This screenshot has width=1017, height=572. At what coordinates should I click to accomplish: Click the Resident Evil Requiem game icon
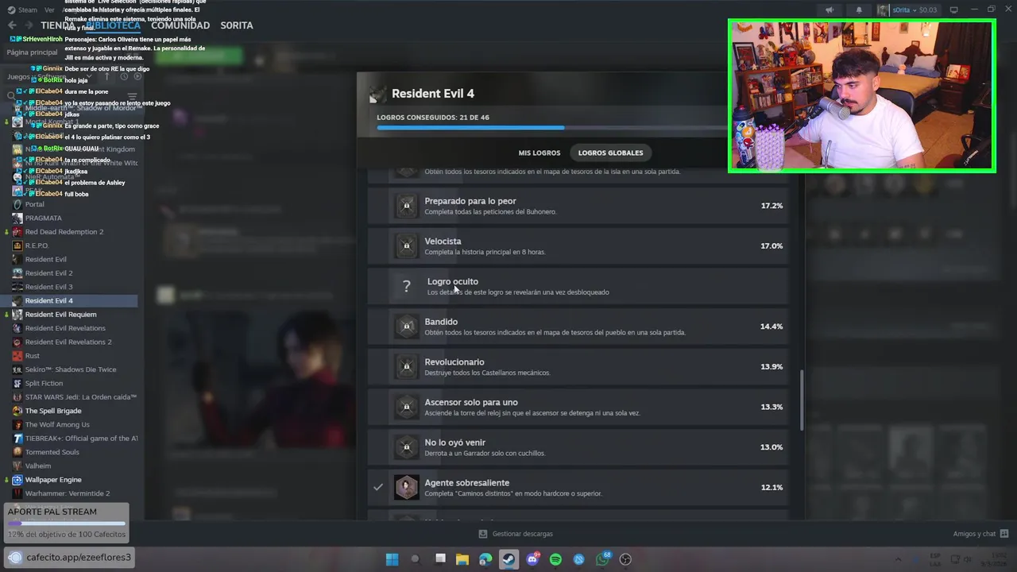click(x=17, y=315)
